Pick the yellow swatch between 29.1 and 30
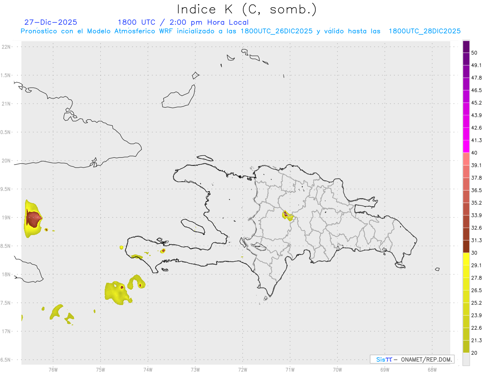 tap(466, 259)
